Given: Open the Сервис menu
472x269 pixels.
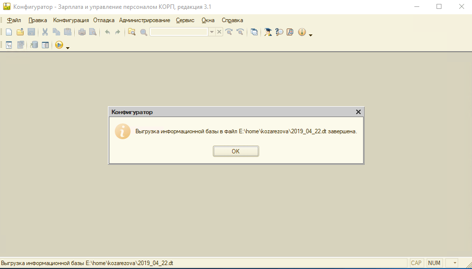Looking at the screenshot, I should (x=185, y=20).
